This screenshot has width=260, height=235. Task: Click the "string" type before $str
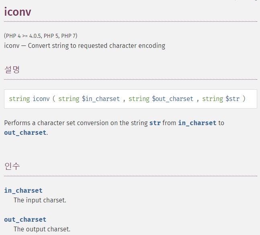tap(213, 99)
